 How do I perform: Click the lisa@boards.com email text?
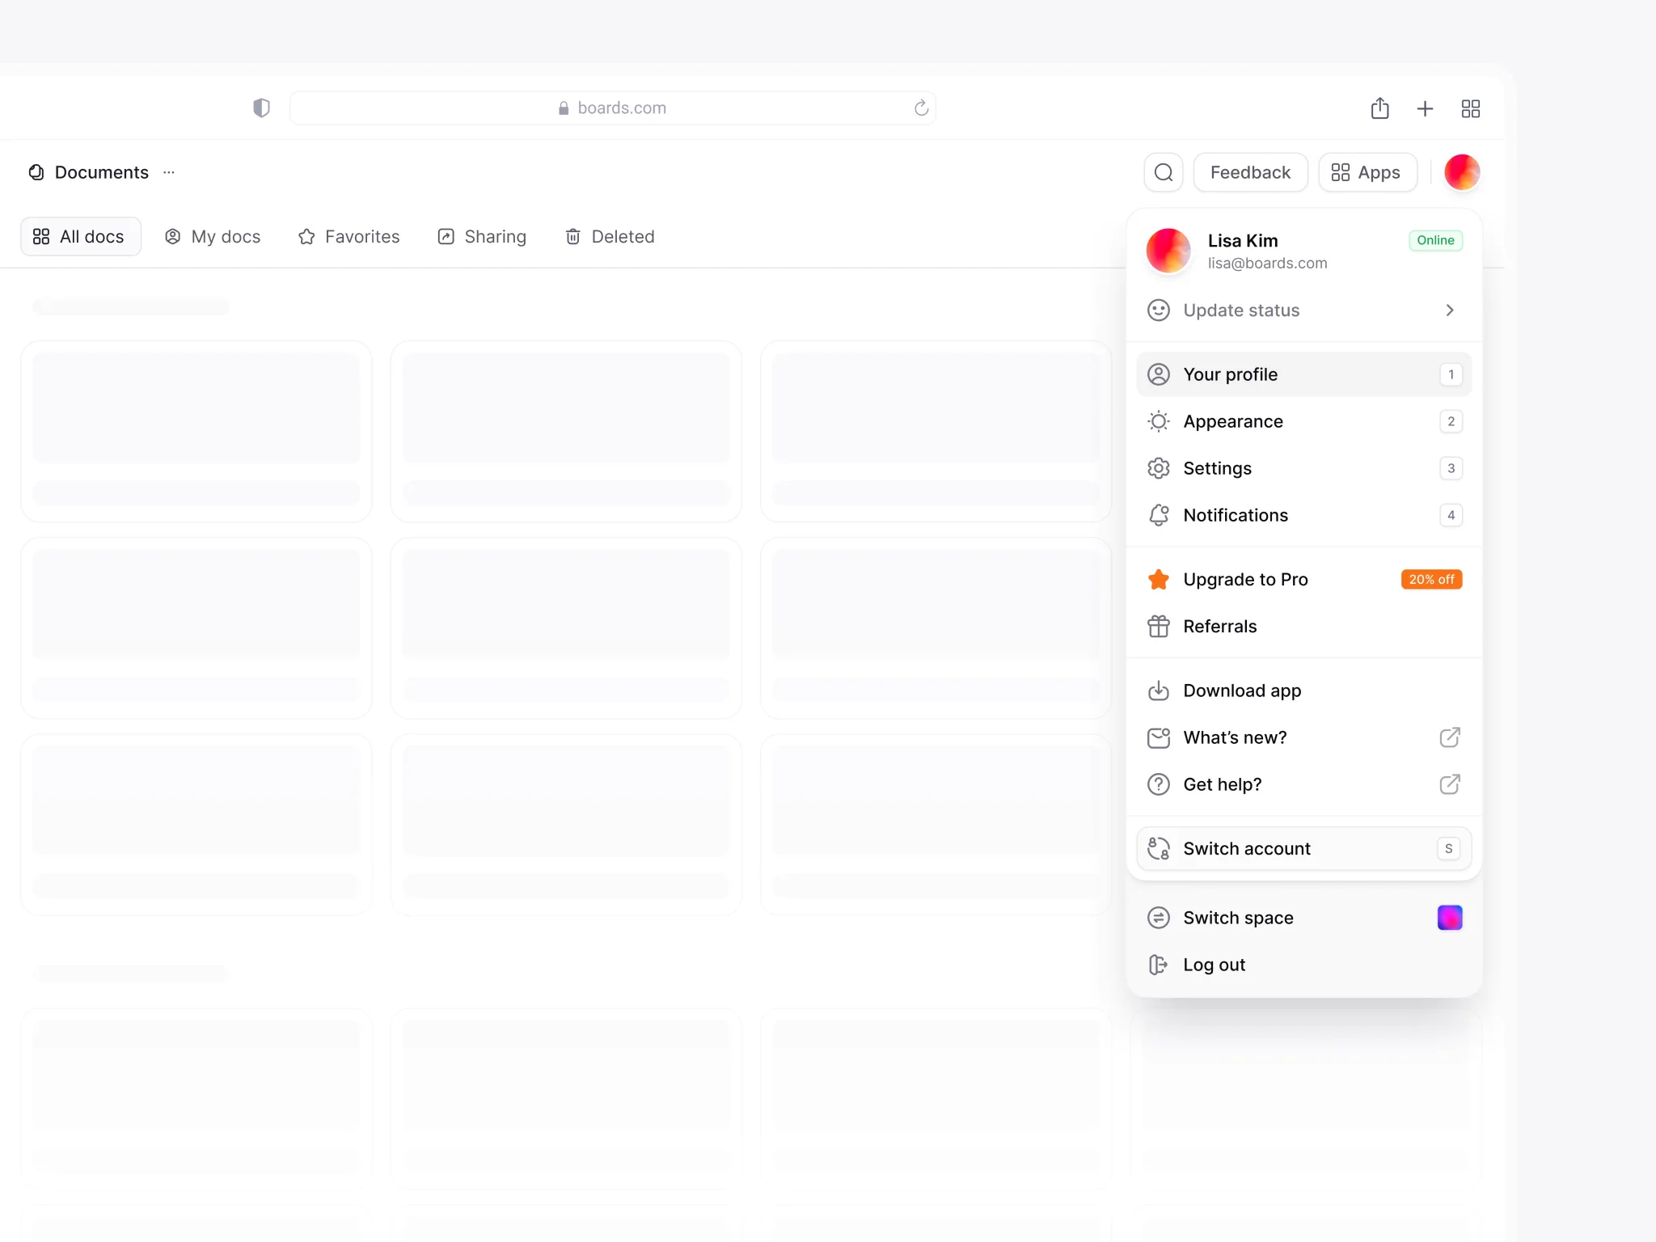click(1267, 263)
